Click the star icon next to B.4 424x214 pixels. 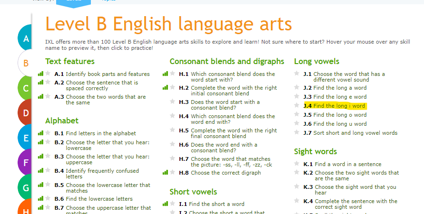point(48,170)
